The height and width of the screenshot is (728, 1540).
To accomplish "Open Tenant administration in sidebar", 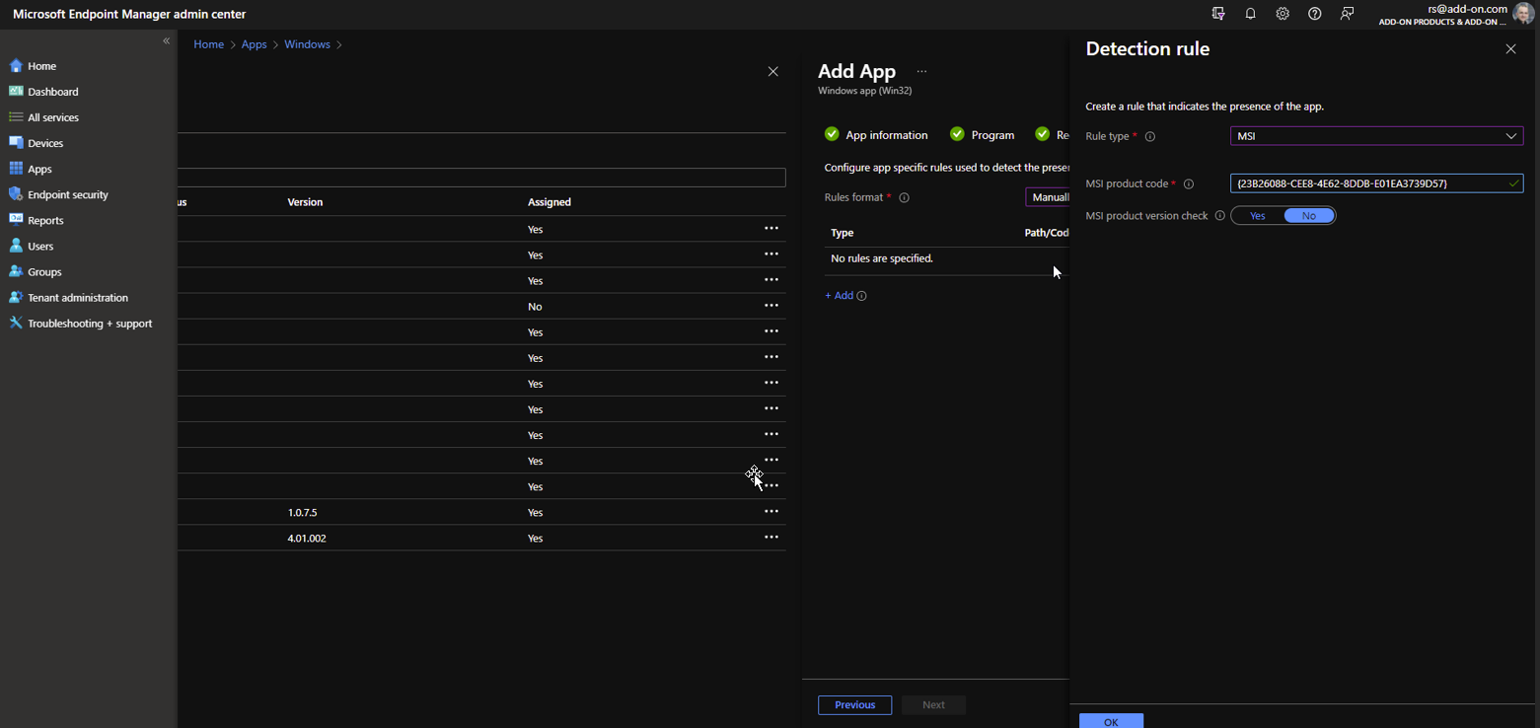I will pos(78,297).
